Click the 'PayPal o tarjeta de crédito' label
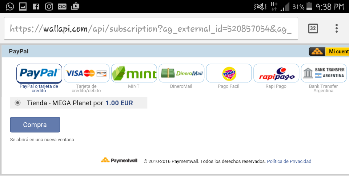 pos(39,89)
